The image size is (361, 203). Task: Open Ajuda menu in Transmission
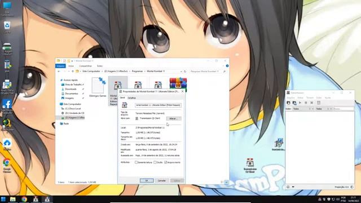[328, 98]
